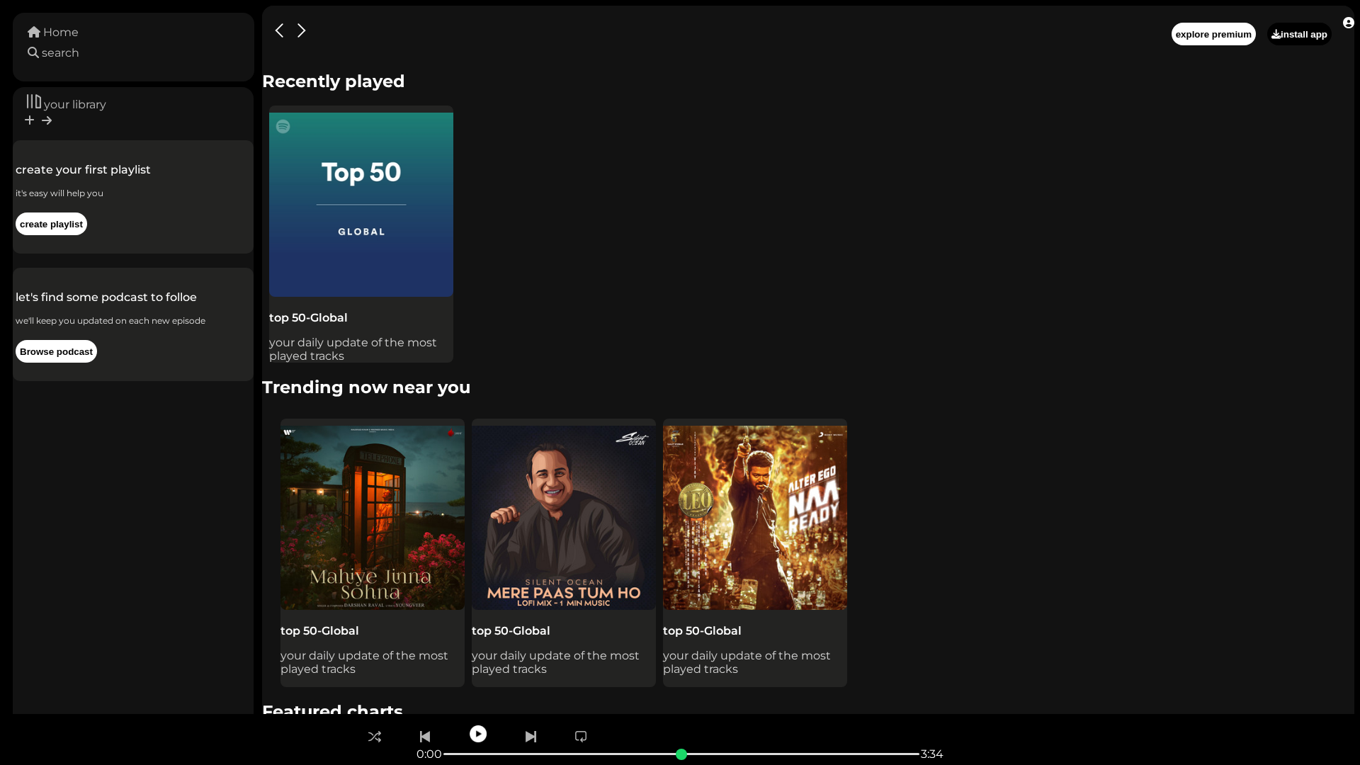Click top 50-Global title under Mere Paas Tum Ho
The width and height of the screenshot is (1360, 765).
point(511,630)
